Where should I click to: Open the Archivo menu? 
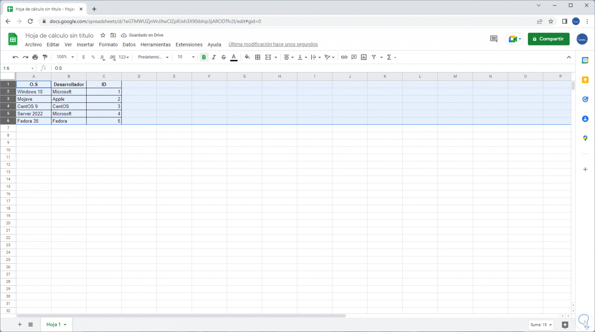pos(33,45)
